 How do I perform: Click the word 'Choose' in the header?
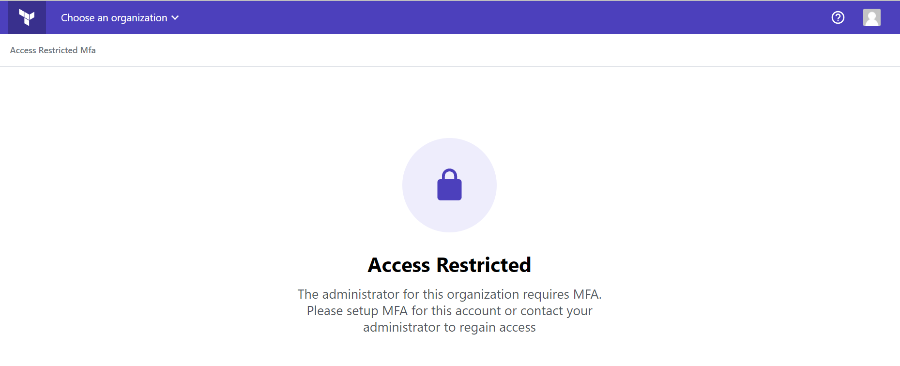click(77, 18)
